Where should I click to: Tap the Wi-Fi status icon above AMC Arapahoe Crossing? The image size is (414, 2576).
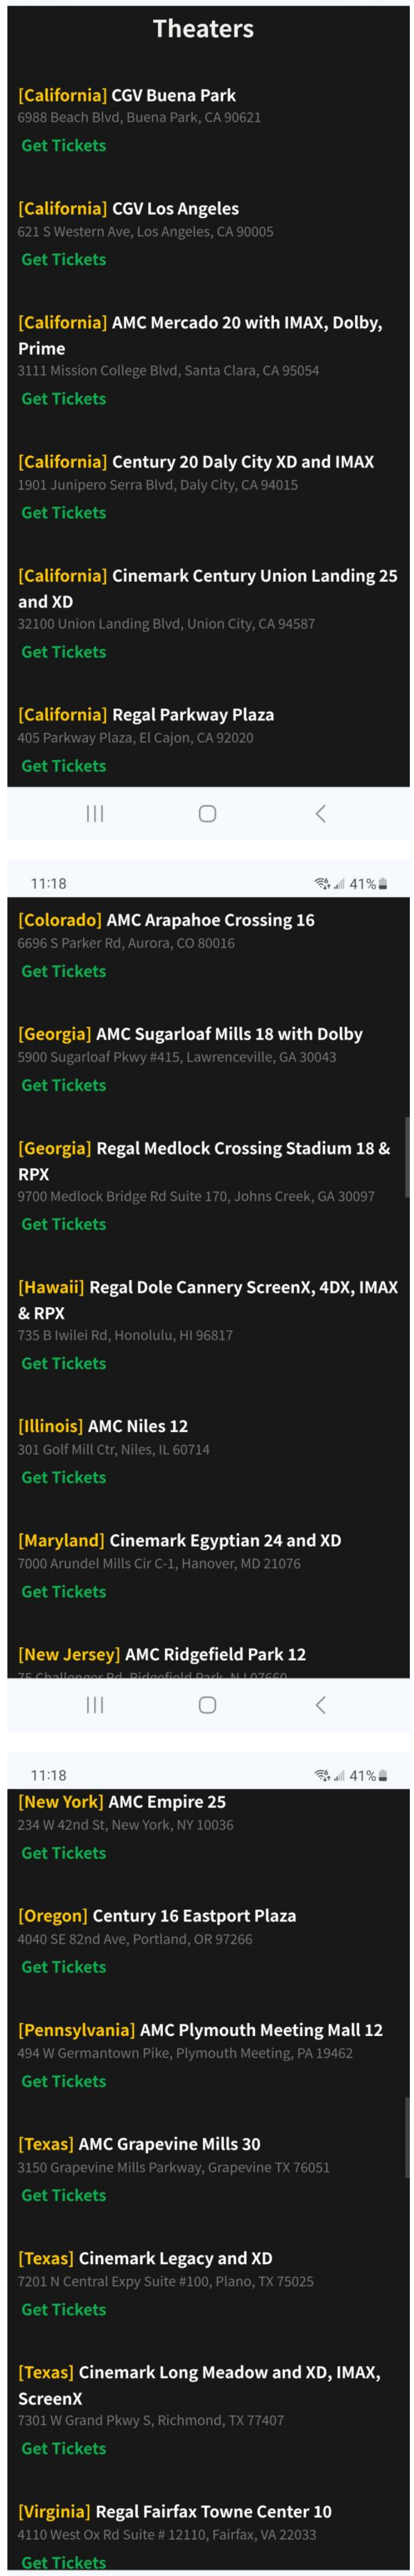[x=322, y=884]
